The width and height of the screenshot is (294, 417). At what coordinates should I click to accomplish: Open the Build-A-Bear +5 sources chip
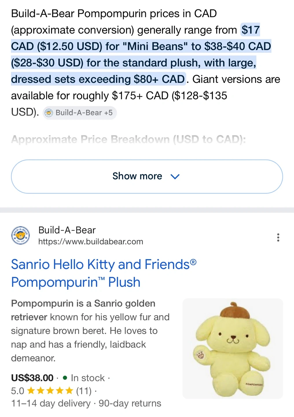(x=80, y=113)
